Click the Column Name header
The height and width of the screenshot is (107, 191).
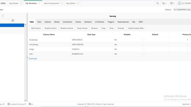pos(49,34)
